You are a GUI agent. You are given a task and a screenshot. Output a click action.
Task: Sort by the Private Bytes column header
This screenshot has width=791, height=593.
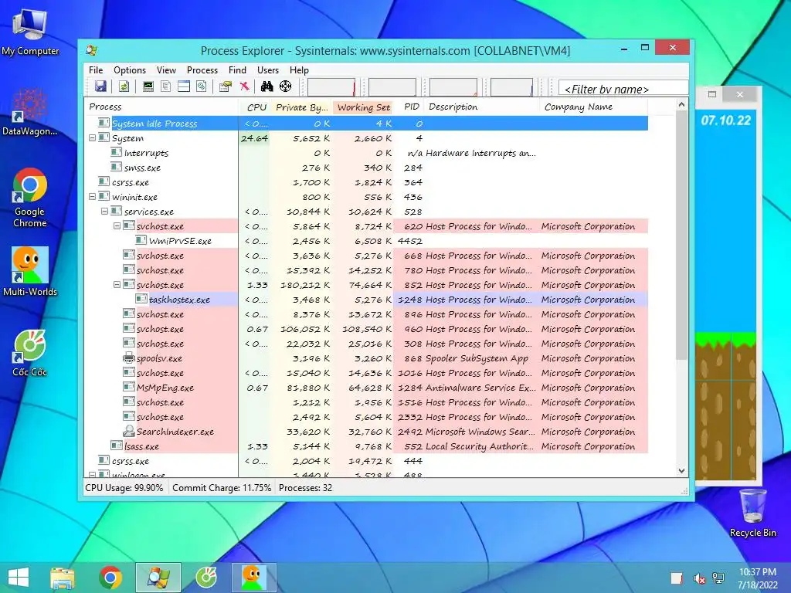click(x=302, y=107)
